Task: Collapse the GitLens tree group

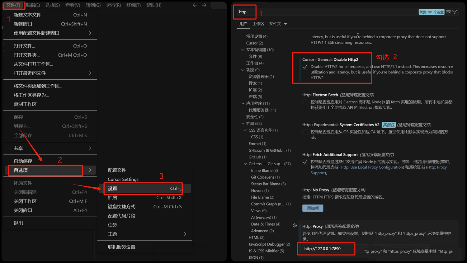Action: click(x=245, y=164)
